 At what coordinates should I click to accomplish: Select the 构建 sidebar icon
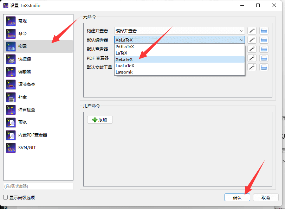[x=11, y=46]
